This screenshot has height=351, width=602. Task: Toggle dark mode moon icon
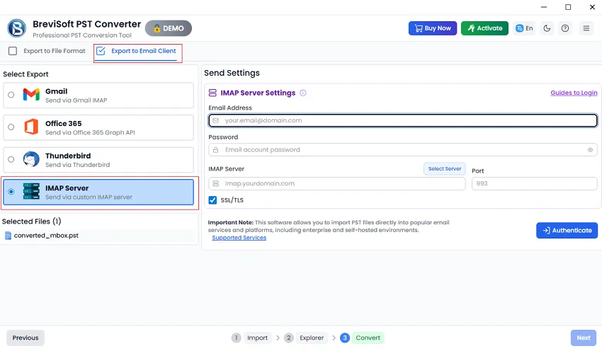(x=547, y=28)
